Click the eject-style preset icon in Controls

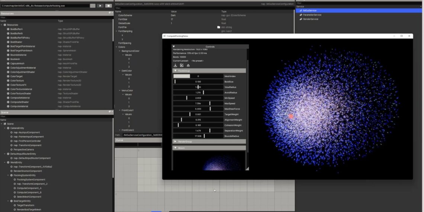click(x=188, y=65)
